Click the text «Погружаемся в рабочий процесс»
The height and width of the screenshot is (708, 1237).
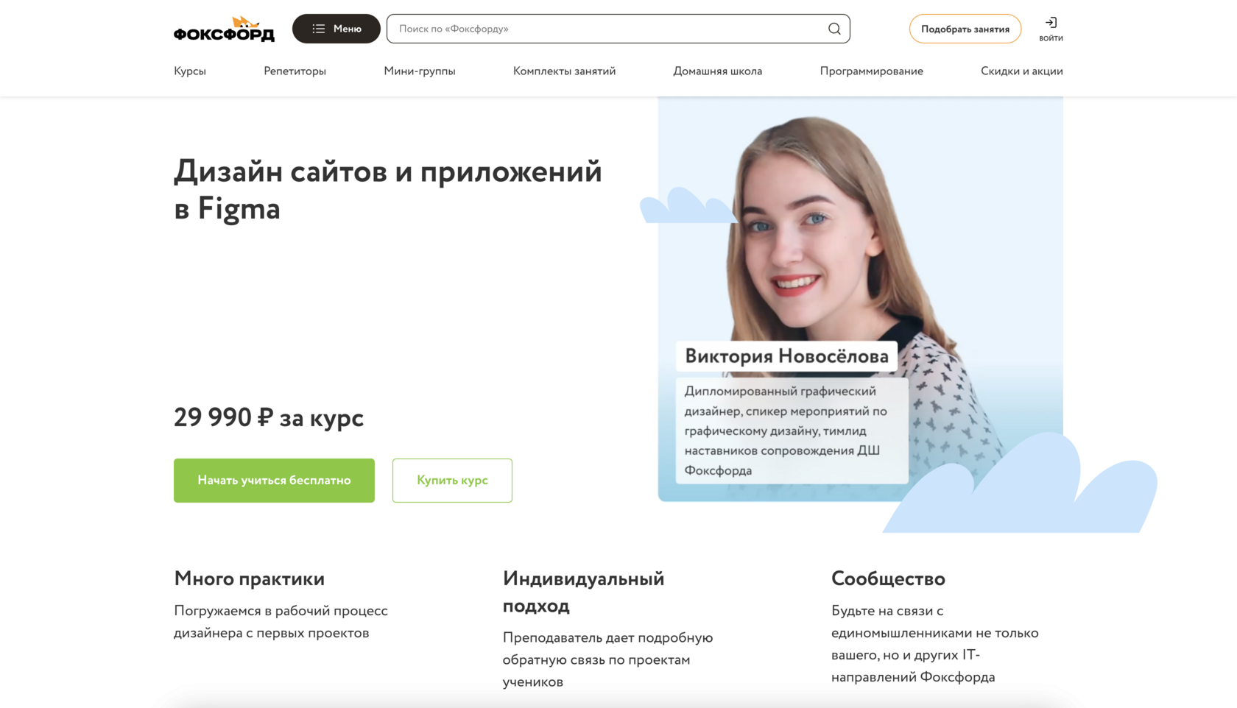pyautogui.click(x=281, y=622)
